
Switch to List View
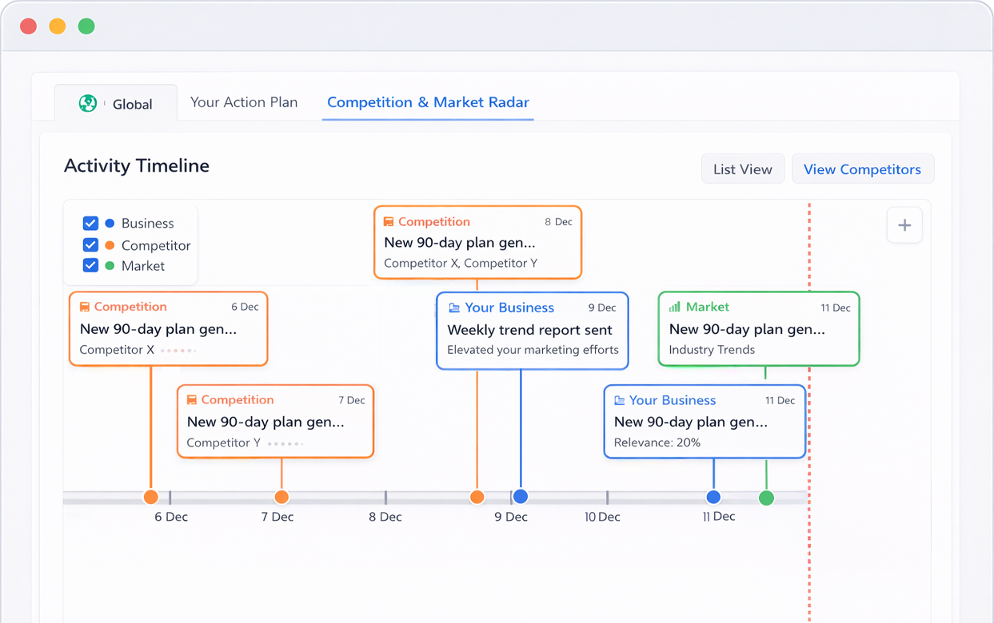point(743,169)
